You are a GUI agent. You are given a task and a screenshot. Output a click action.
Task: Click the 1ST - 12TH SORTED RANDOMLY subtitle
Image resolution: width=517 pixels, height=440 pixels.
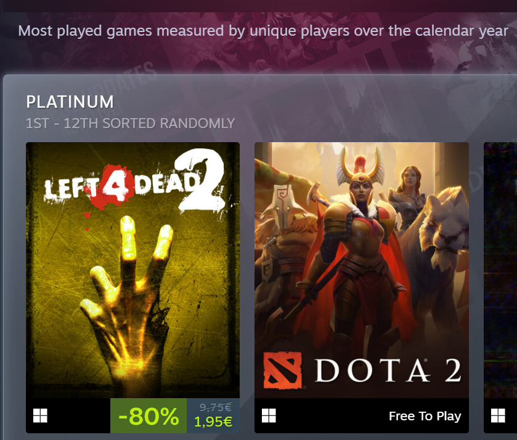(x=130, y=124)
